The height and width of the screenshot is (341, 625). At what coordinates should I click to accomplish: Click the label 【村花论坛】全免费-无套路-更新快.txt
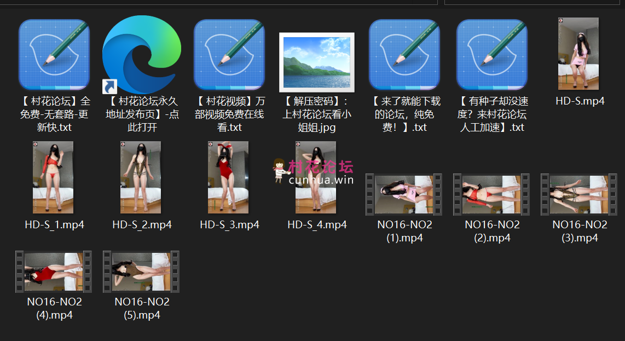tap(55, 114)
